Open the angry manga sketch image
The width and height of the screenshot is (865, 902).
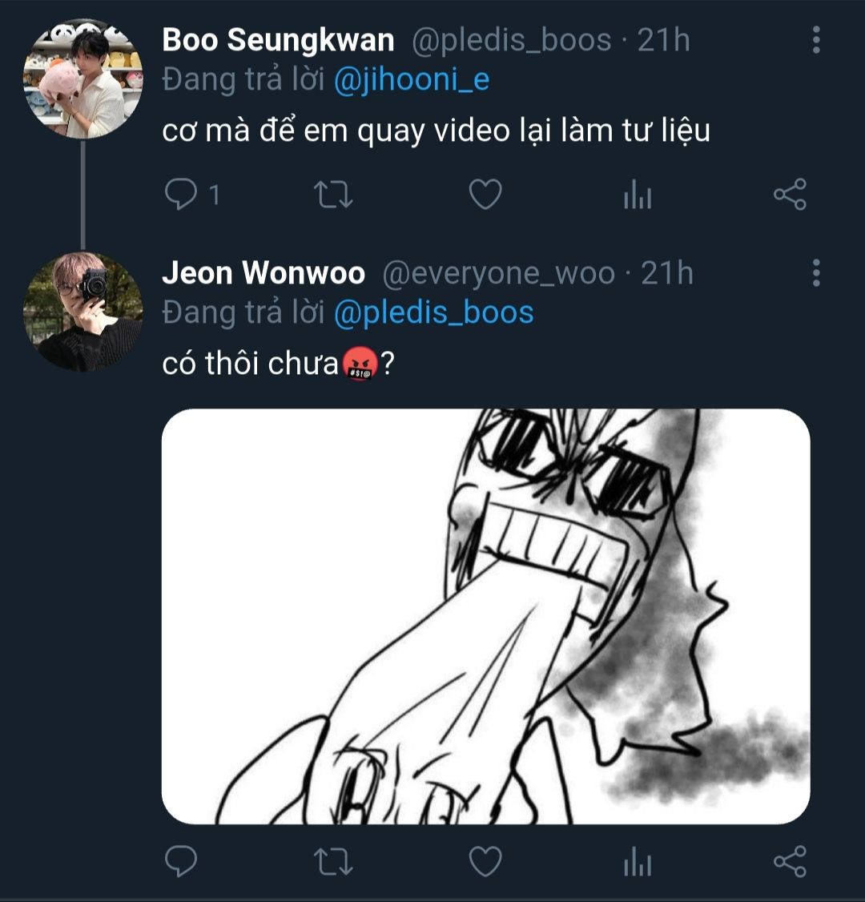[485, 616]
